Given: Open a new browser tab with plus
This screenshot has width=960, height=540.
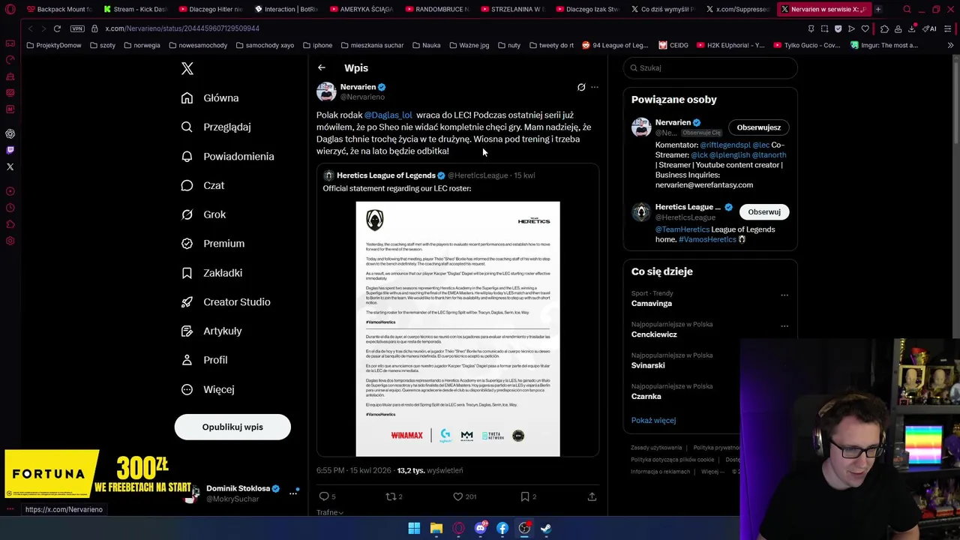Looking at the screenshot, I should (x=878, y=9).
